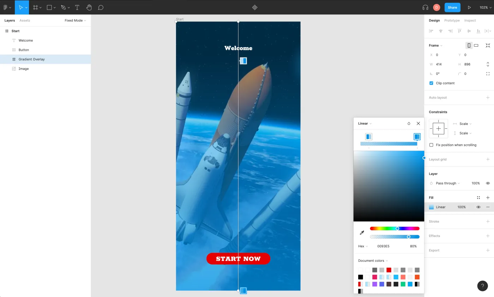Switch frame to portrait orientation
Image resolution: width=494 pixels, height=297 pixels.
(469, 46)
